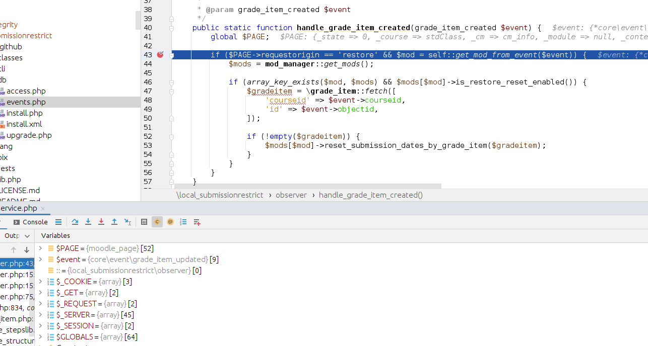This screenshot has width=648, height=346.
Task: Click line number 47 in the gutter
Action: coord(148,91)
